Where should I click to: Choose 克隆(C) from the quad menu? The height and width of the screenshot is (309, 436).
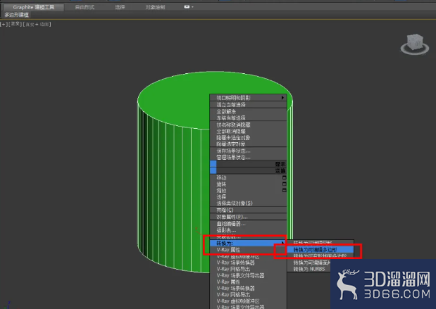coord(248,210)
